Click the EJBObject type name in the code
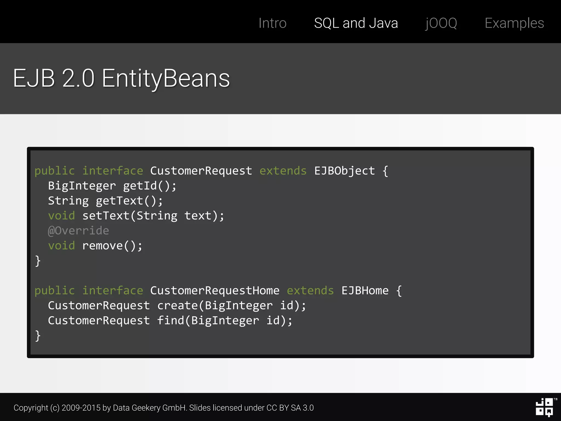The width and height of the screenshot is (561, 421). [344, 171]
